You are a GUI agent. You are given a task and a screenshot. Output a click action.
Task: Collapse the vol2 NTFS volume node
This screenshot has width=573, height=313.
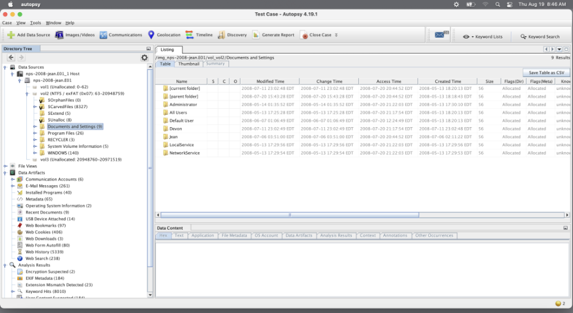tap(27, 94)
